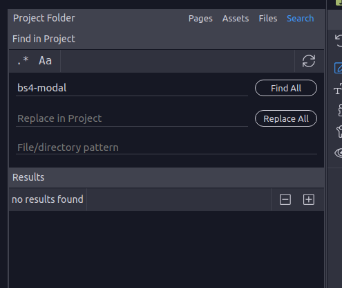Click the Project Folder panel title

(44, 18)
